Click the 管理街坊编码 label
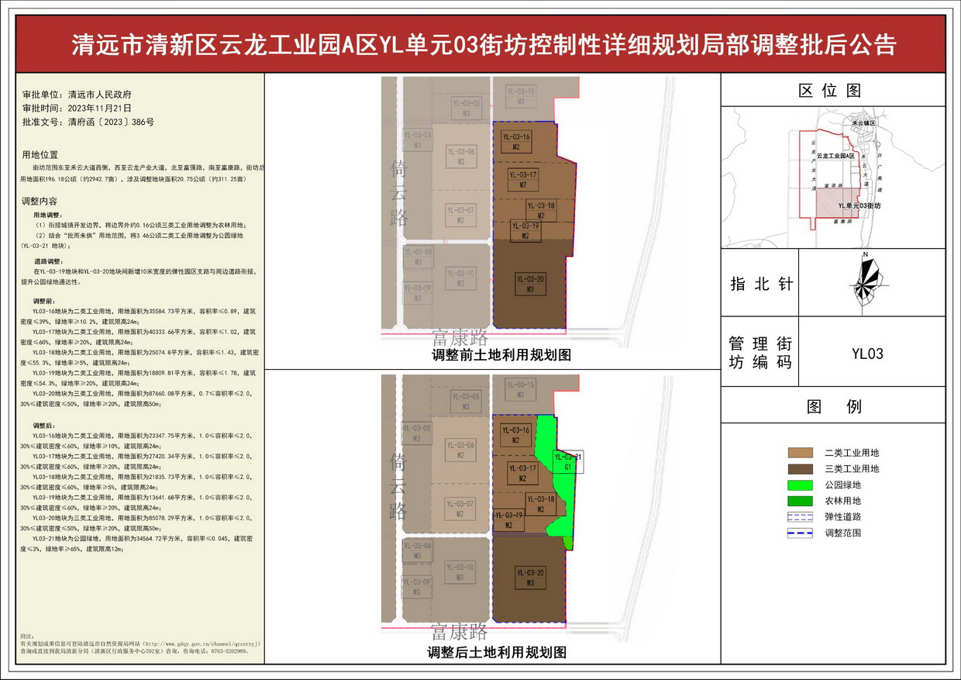The width and height of the screenshot is (961, 680). point(762,353)
